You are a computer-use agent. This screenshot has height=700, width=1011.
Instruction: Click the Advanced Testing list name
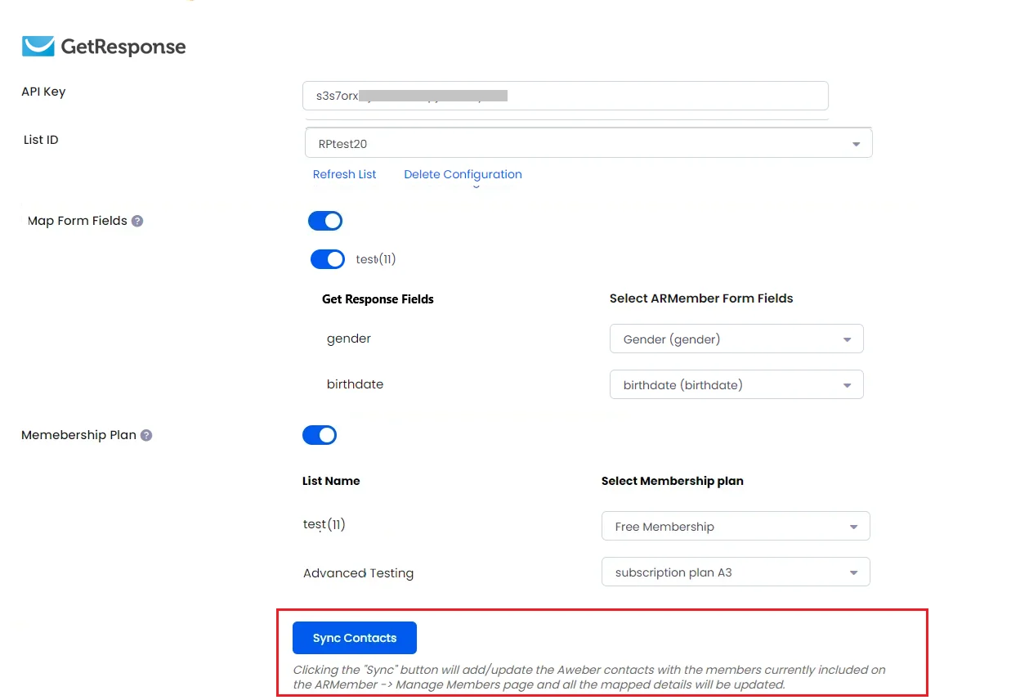[358, 573]
